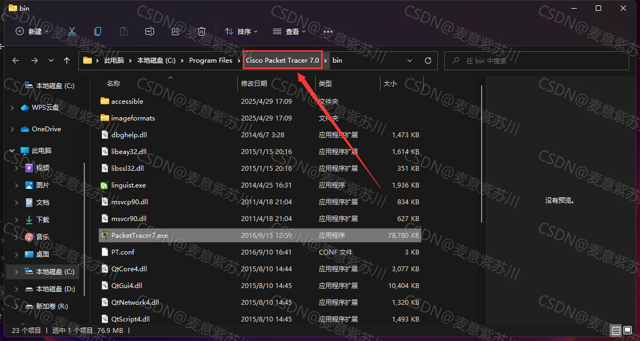Select QtNetwork4.dll file row
This screenshot has height=341, width=640.
click(x=260, y=302)
